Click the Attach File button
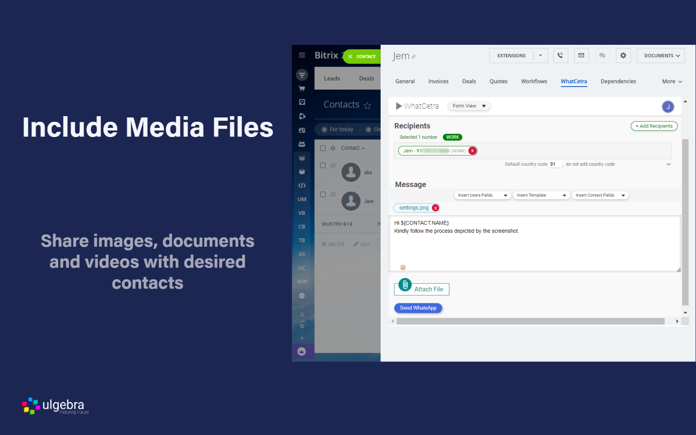Image resolution: width=696 pixels, height=435 pixels. 422,288
